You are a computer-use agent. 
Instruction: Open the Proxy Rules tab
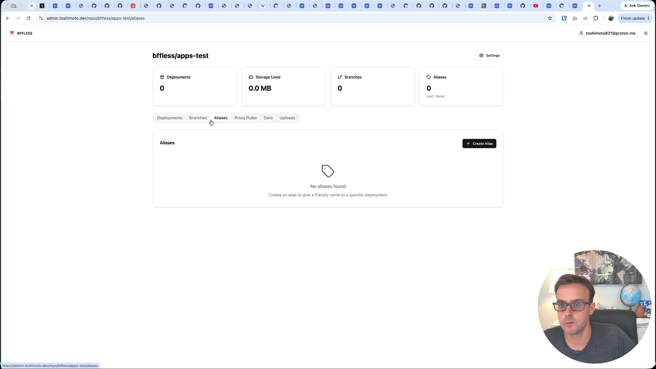(245, 118)
